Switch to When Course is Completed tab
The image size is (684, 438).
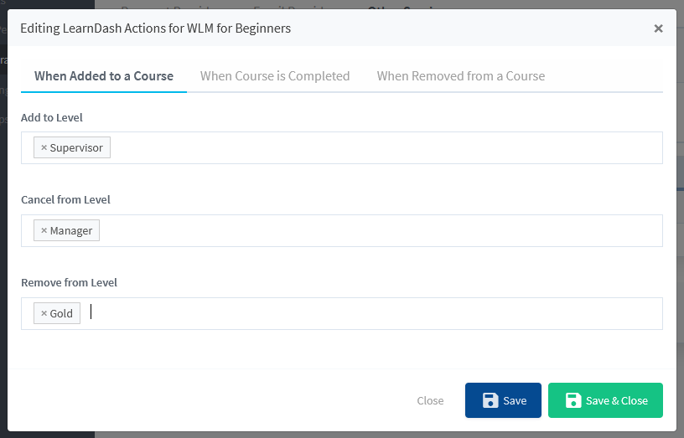coord(275,76)
